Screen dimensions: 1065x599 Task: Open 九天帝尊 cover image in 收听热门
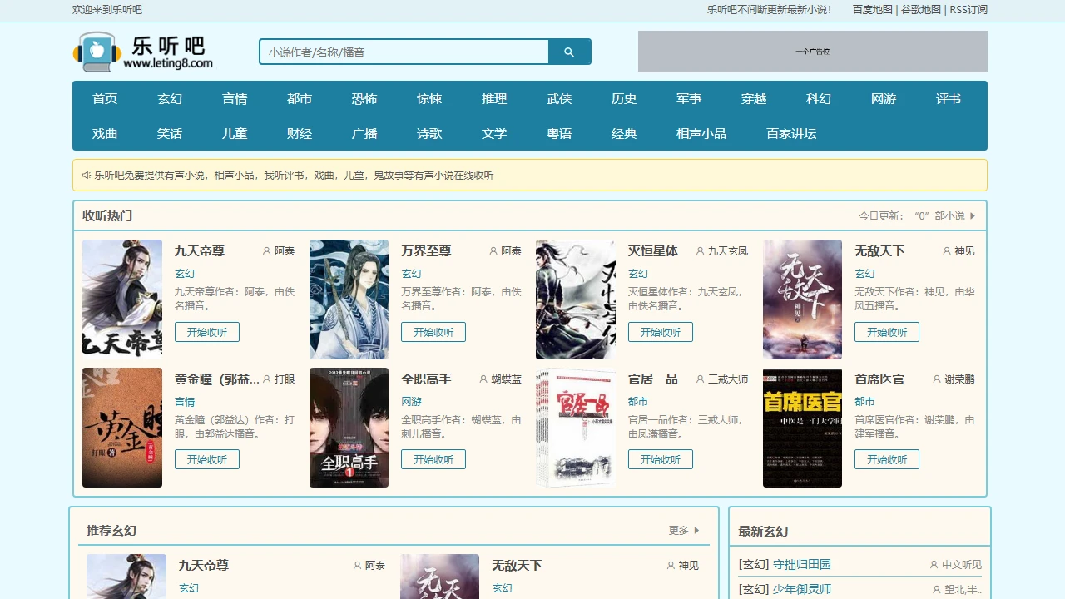(x=122, y=299)
